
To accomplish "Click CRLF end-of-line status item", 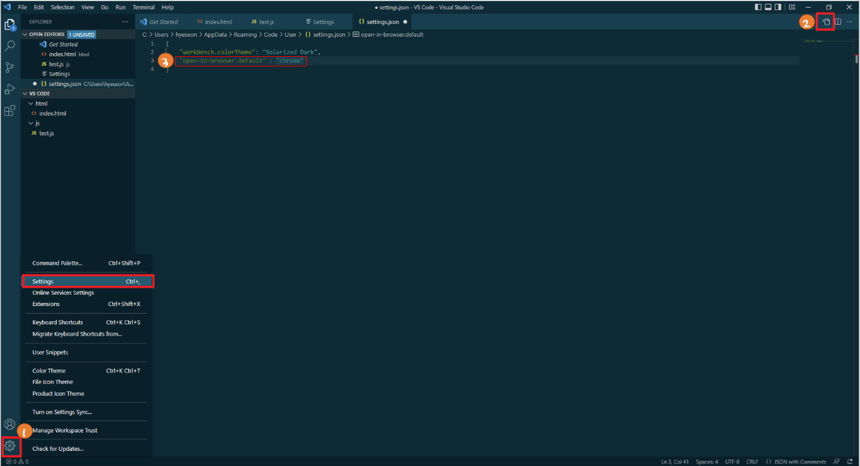I will click(752, 462).
